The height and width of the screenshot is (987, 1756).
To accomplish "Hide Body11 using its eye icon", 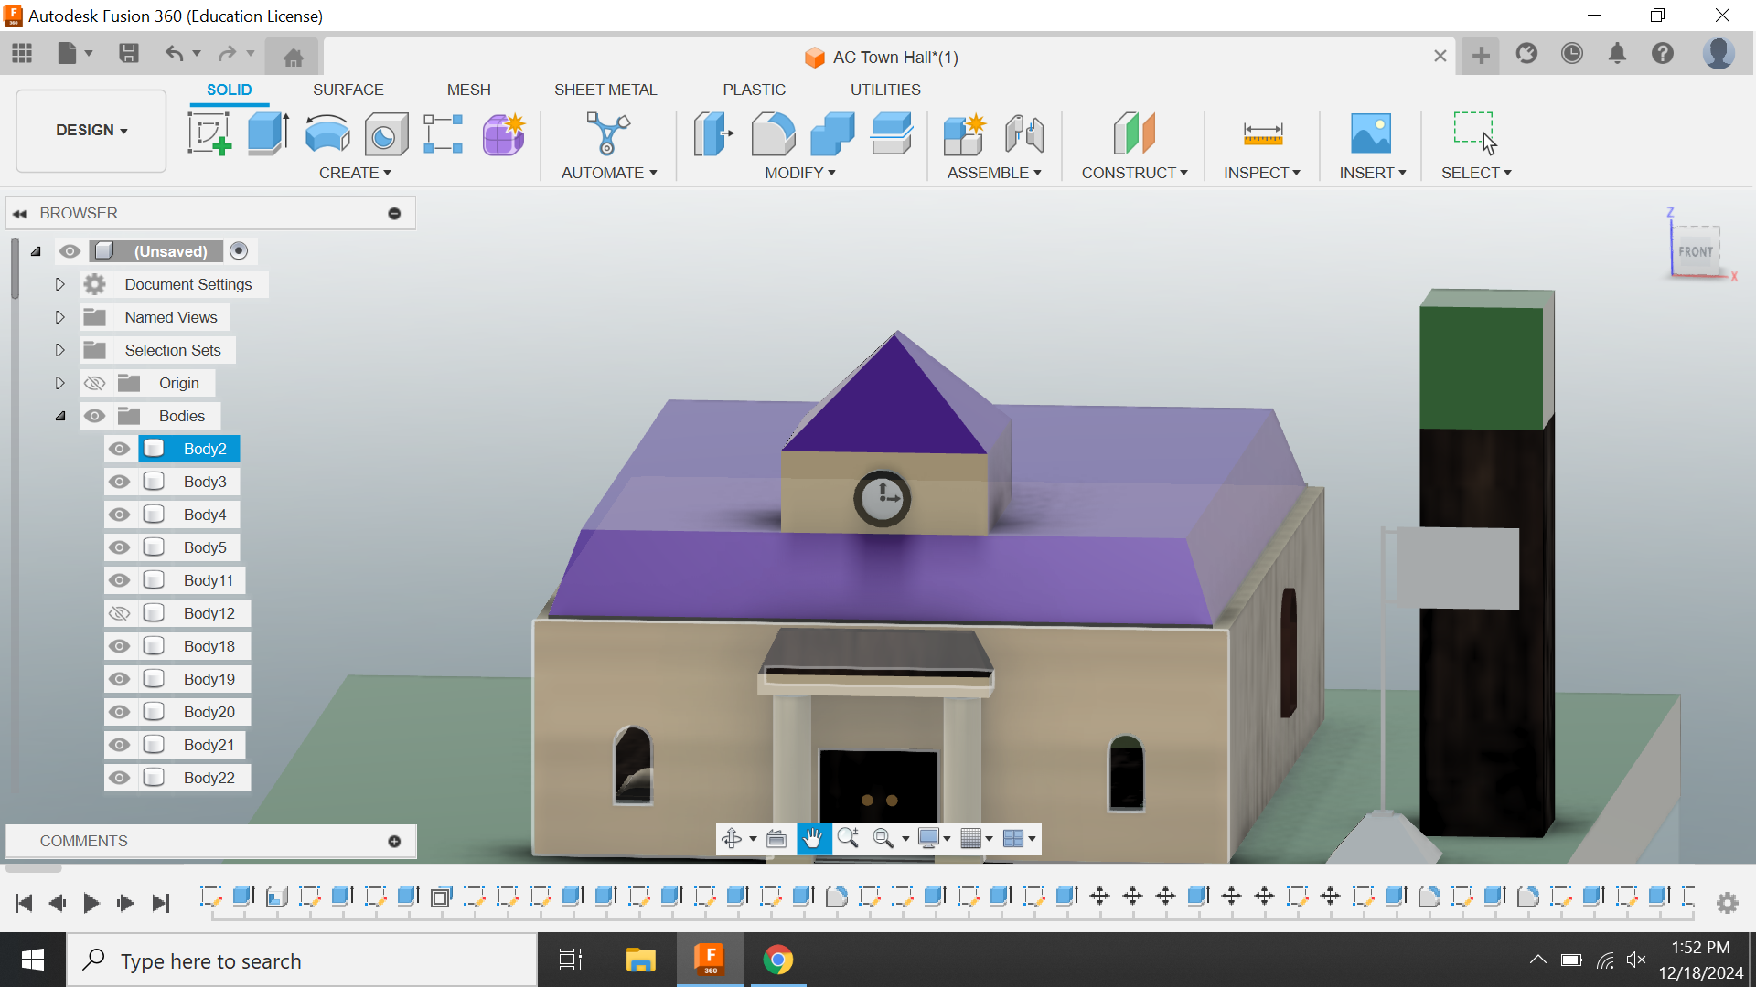I will 119,580.
